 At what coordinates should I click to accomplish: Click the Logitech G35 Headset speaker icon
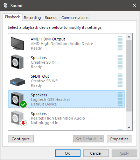pyautogui.click(x=17, y=99)
